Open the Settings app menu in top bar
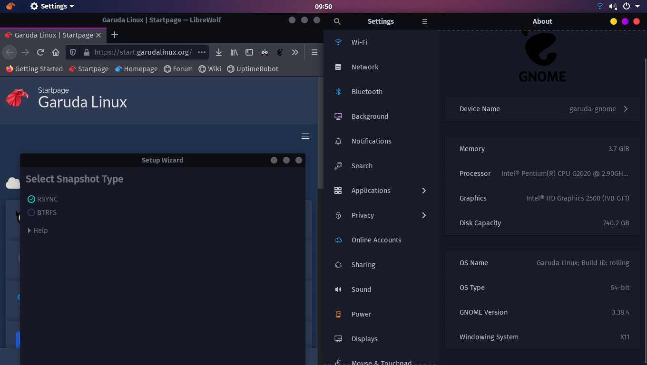 (x=52, y=6)
